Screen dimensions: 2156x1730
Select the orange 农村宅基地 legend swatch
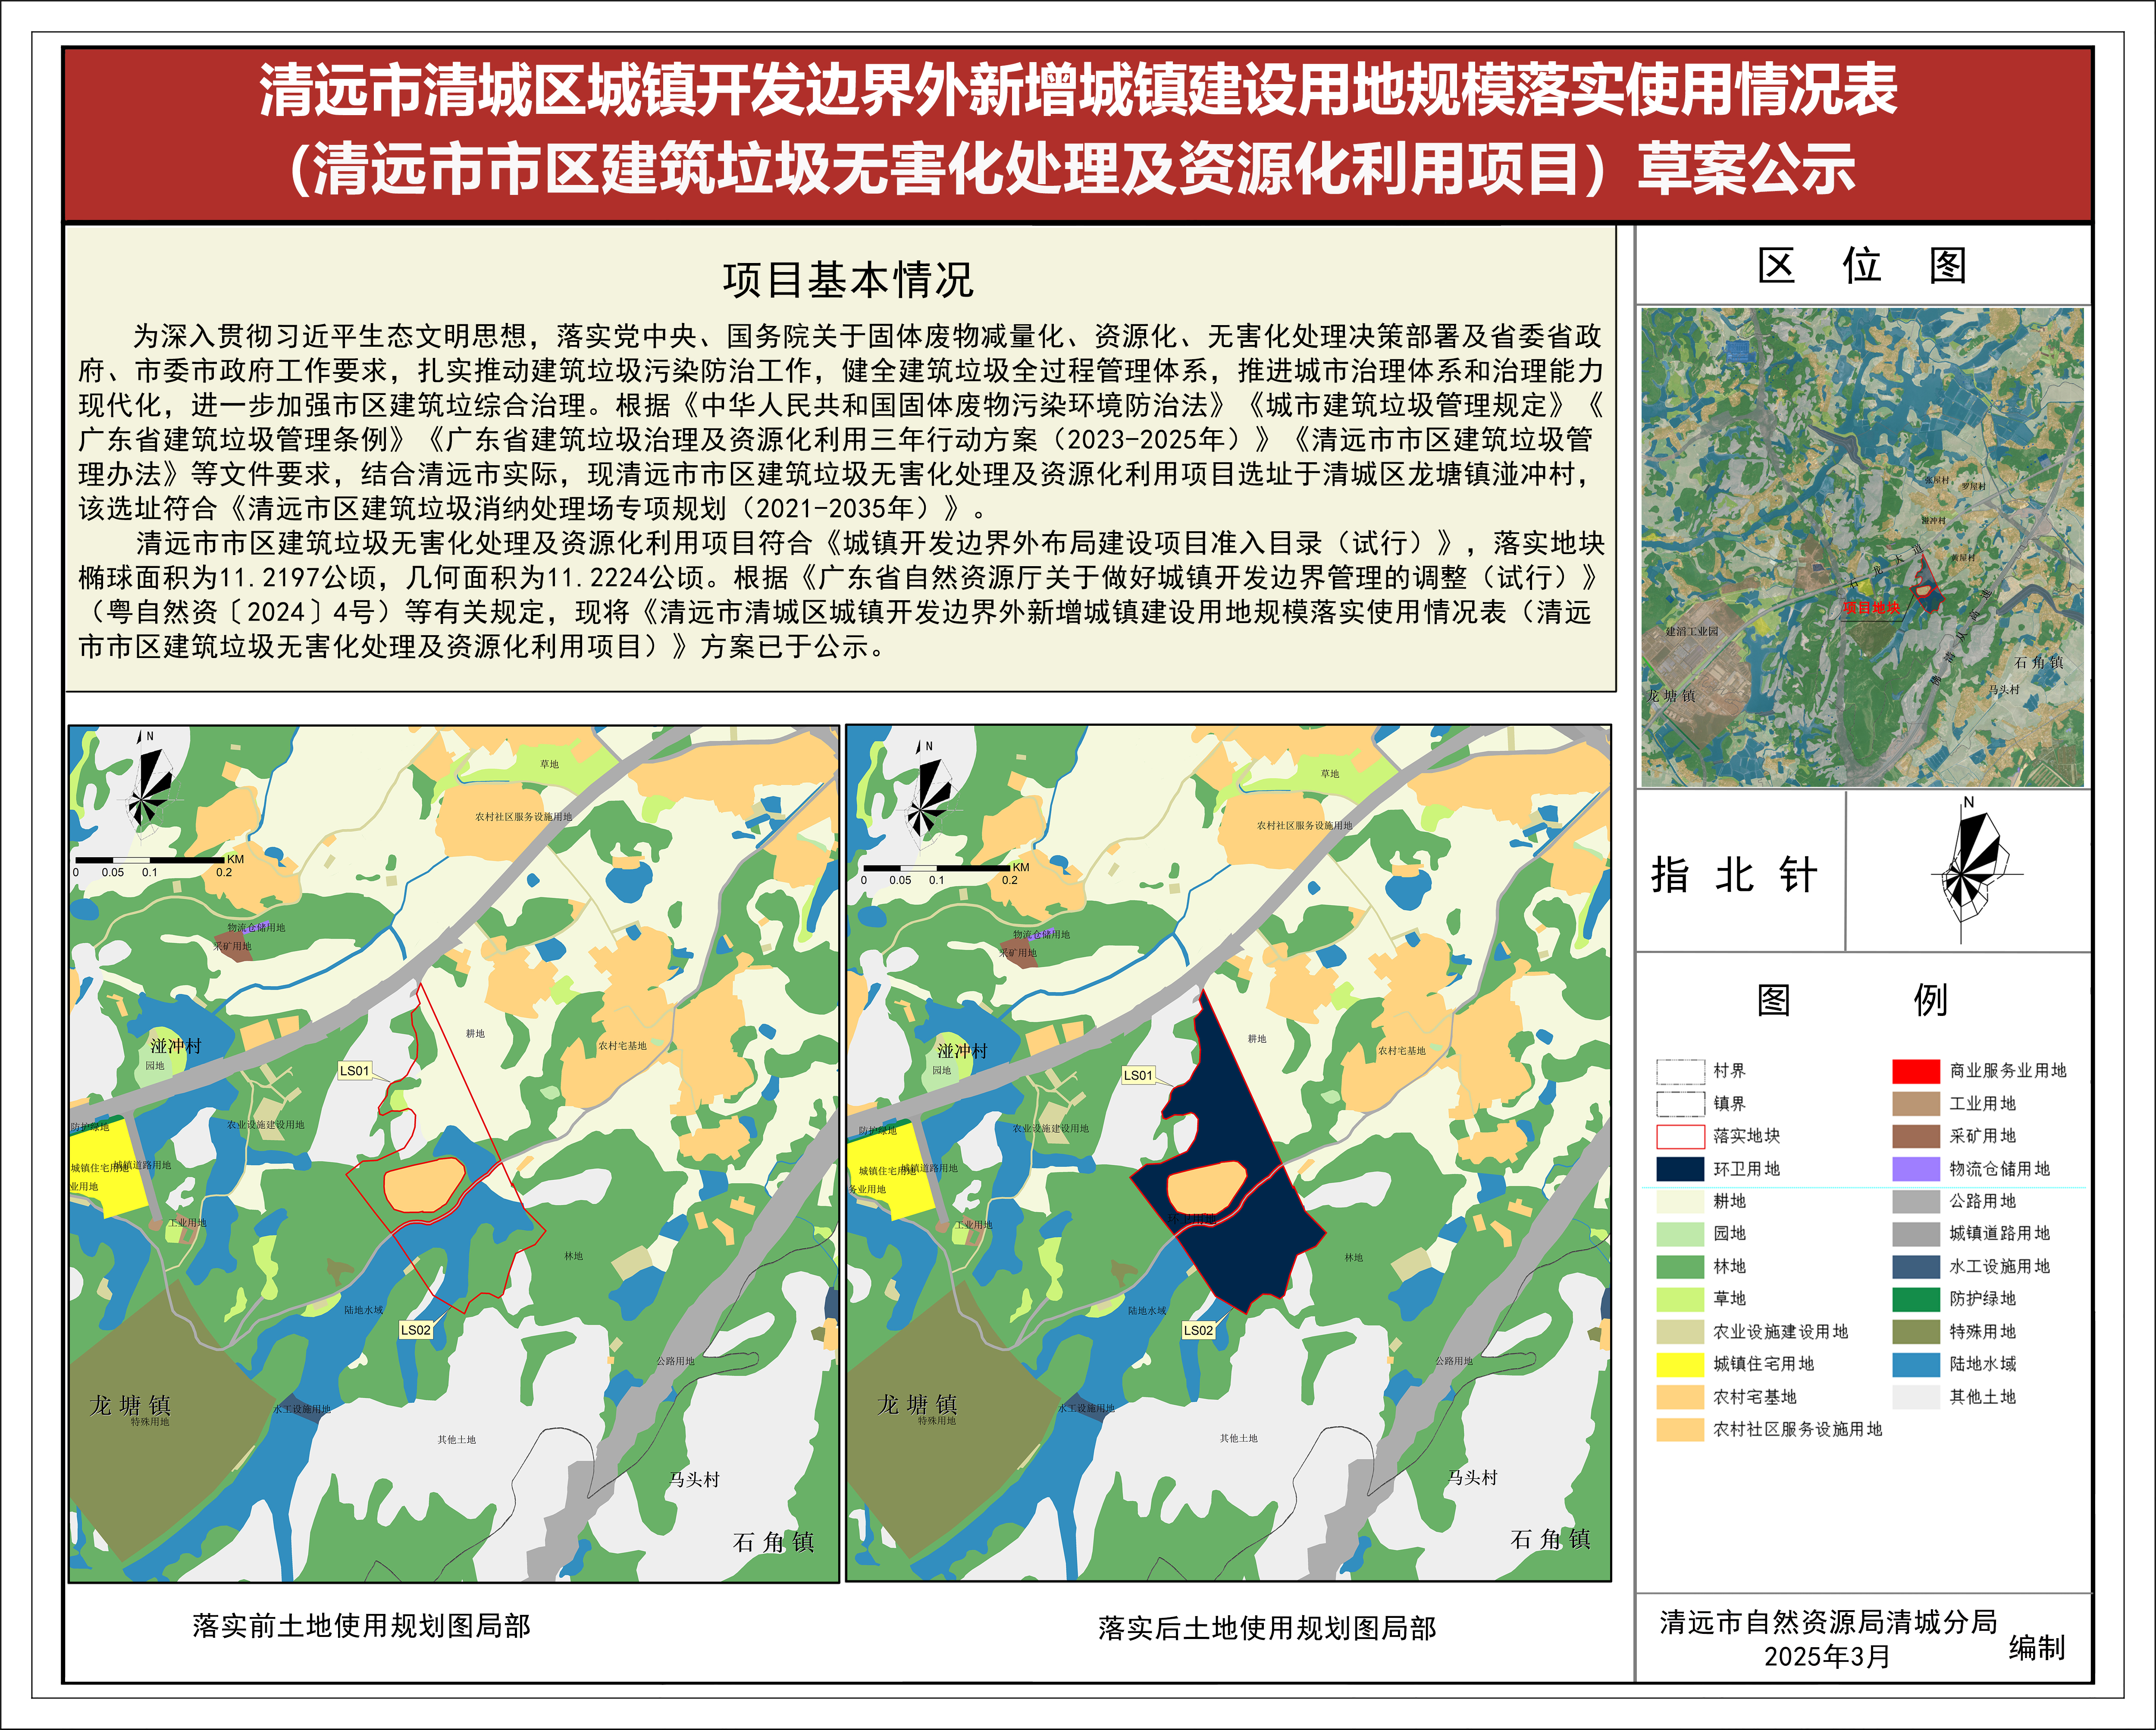tap(1680, 1397)
